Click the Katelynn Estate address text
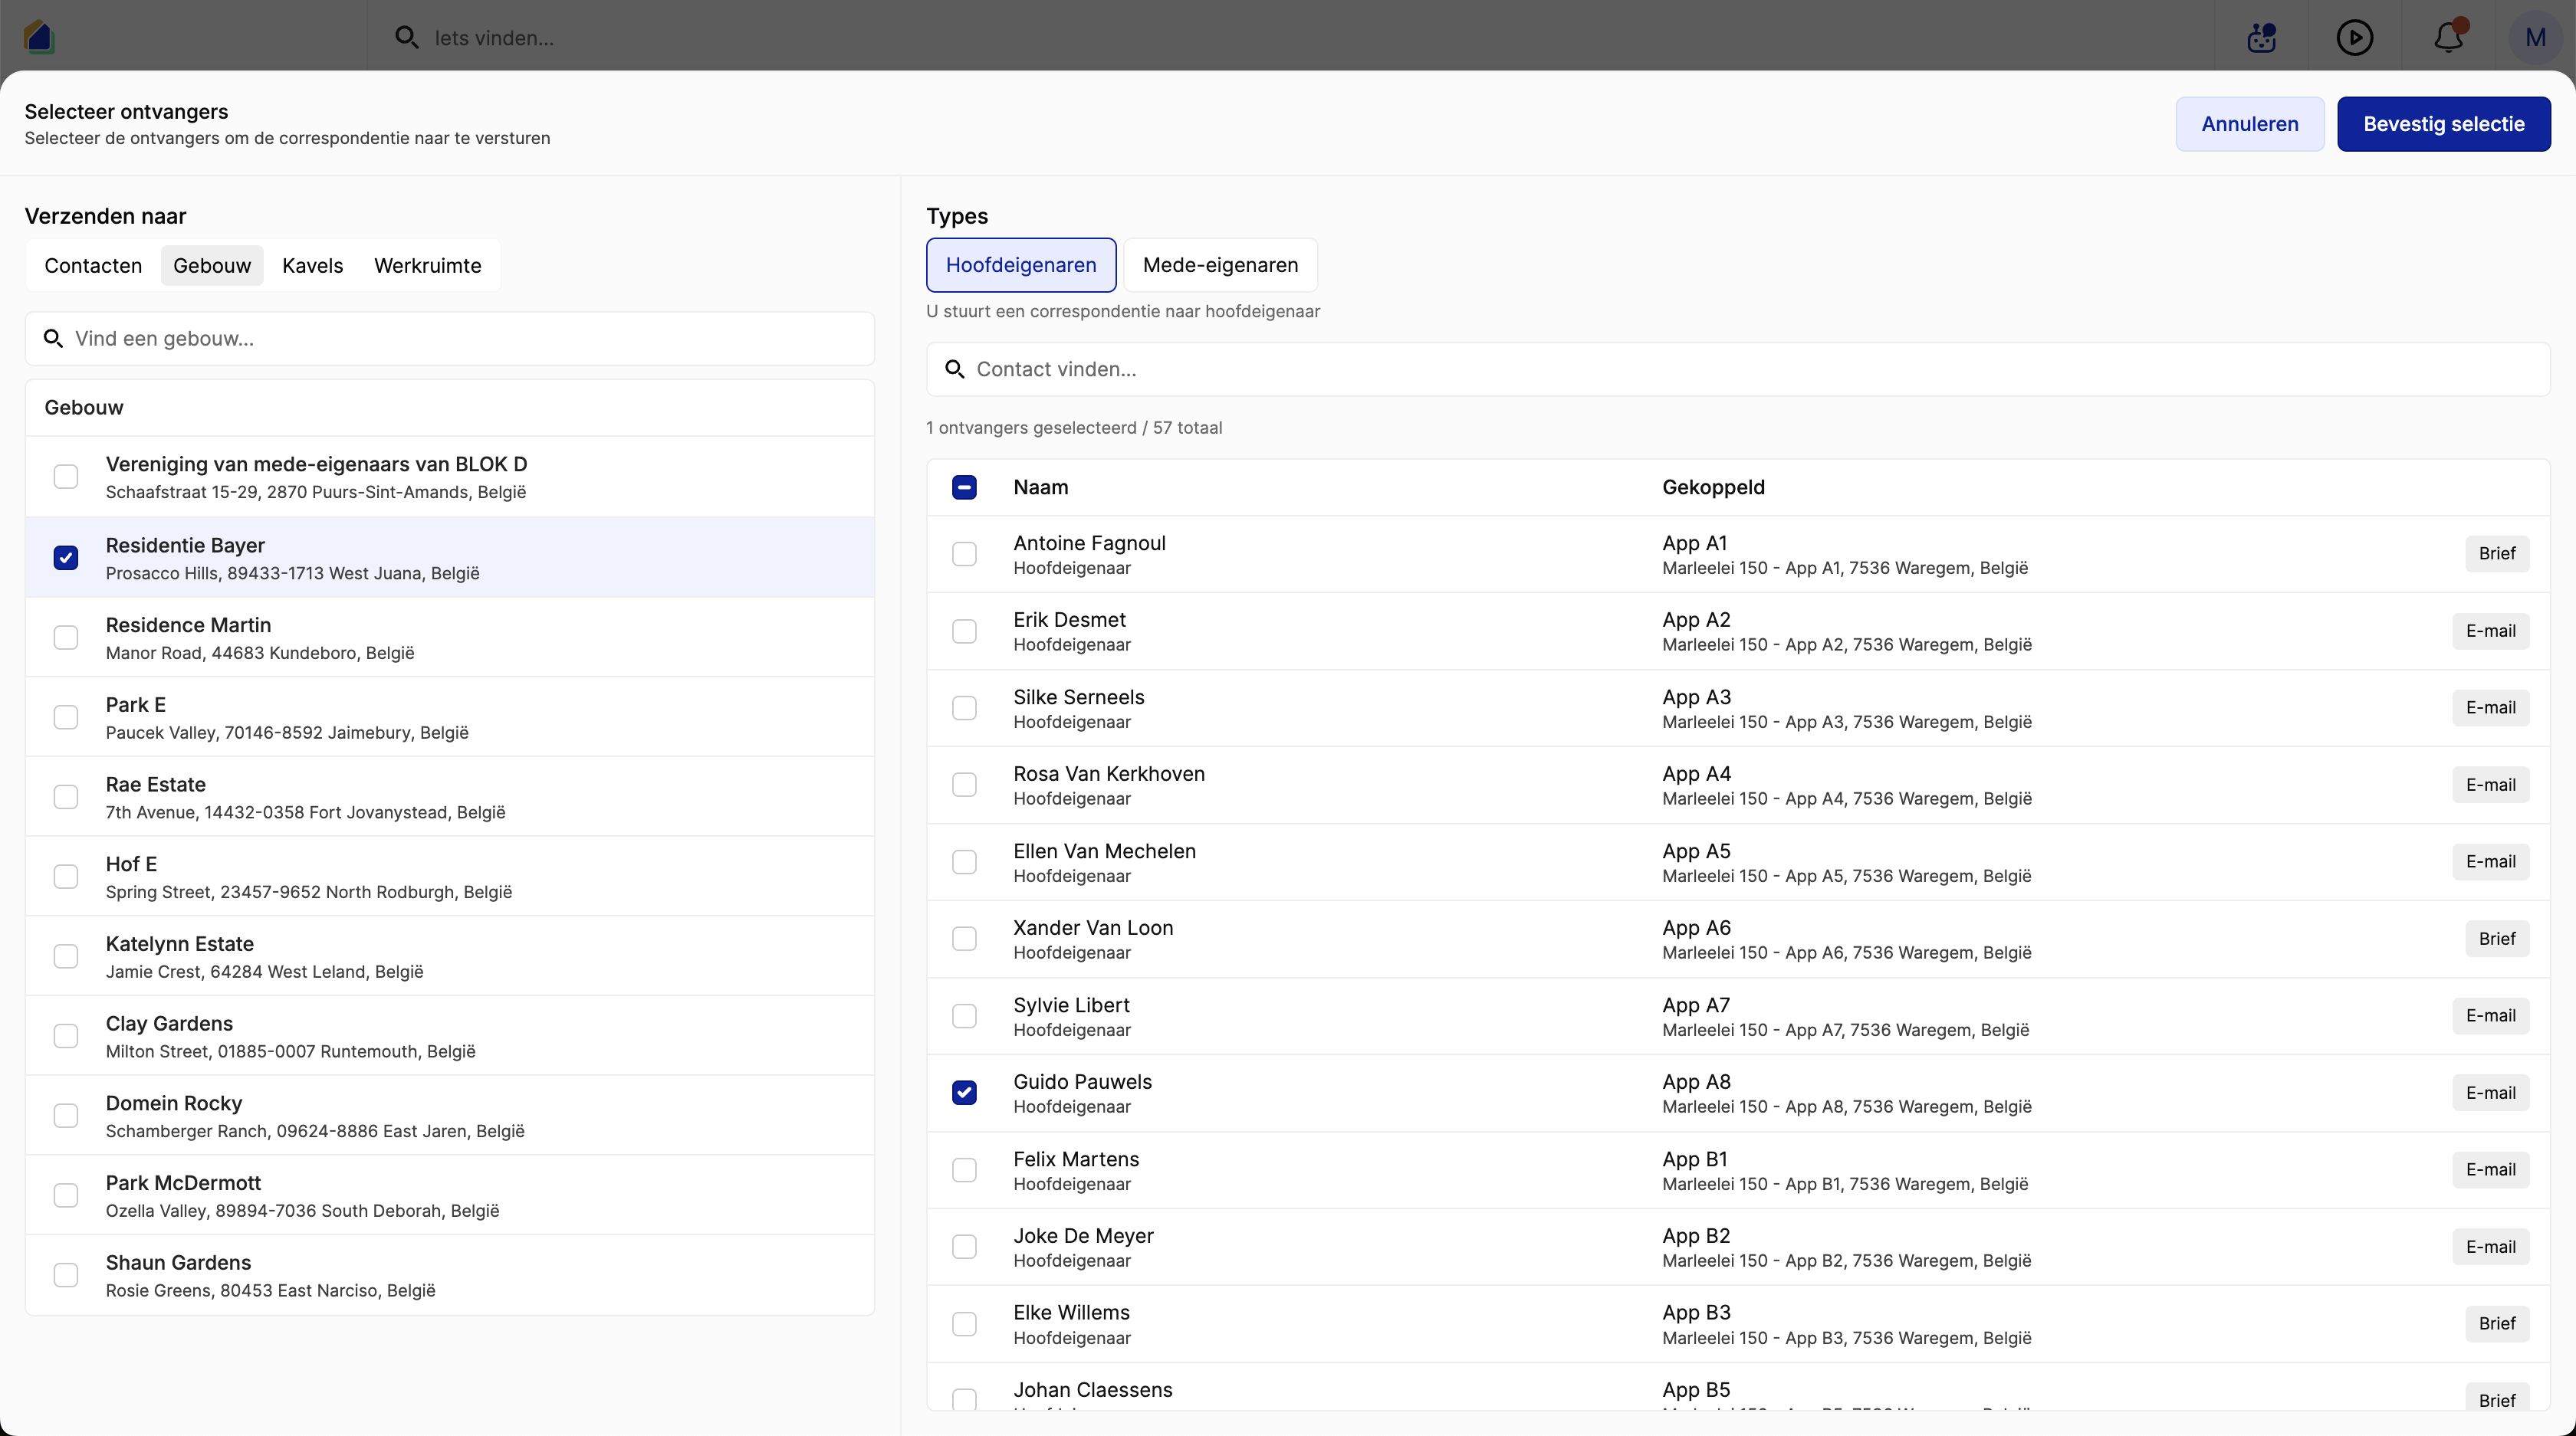This screenshot has width=2576, height=1436. (x=264, y=972)
